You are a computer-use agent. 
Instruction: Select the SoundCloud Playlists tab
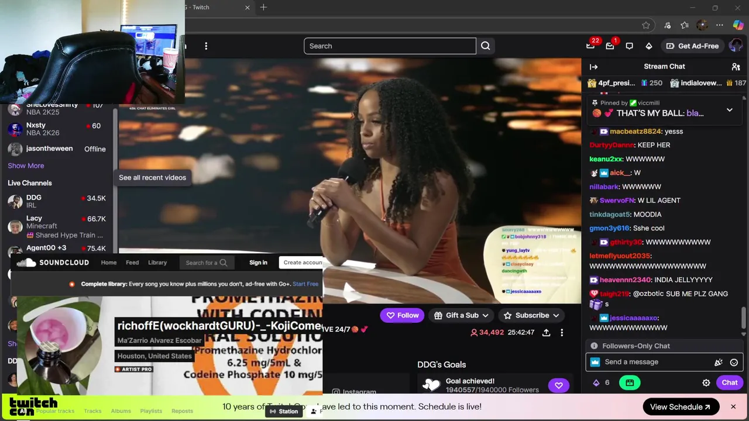tap(151, 411)
